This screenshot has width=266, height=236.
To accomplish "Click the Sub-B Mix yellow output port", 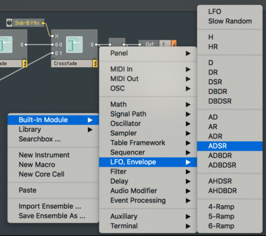I will tap(43, 23).
